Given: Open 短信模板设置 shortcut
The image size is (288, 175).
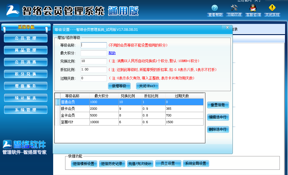Looking at the screenshot, I should 84,164.
